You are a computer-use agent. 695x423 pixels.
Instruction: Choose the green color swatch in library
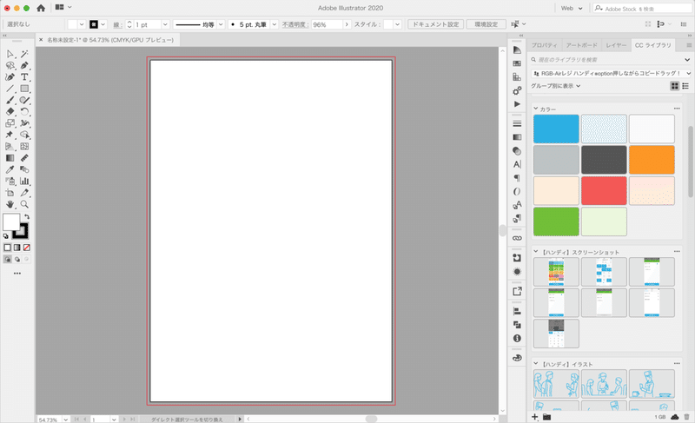[556, 221]
